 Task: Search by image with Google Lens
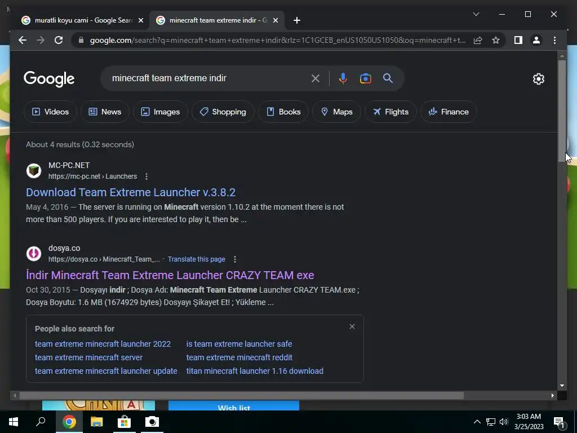coord(365,78)
